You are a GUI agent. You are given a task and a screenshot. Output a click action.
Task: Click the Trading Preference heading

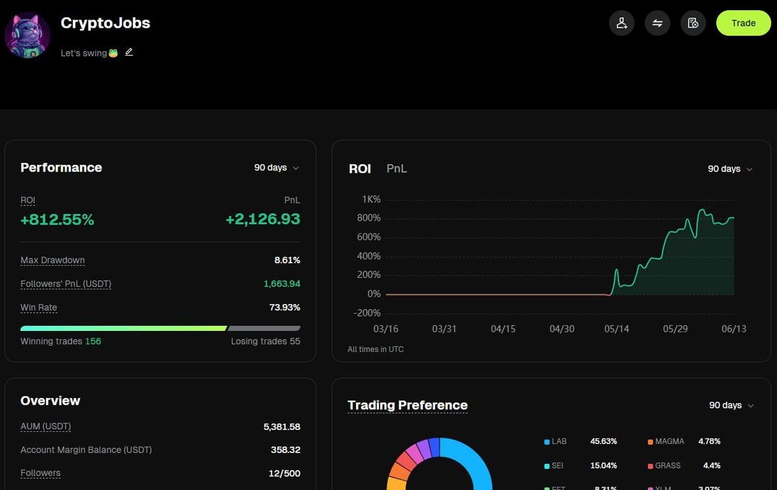tap(407, 405)
